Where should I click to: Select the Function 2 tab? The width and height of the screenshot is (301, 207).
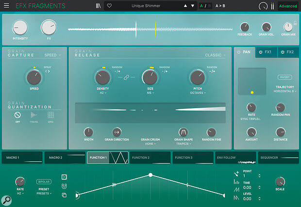pos(150,158)
